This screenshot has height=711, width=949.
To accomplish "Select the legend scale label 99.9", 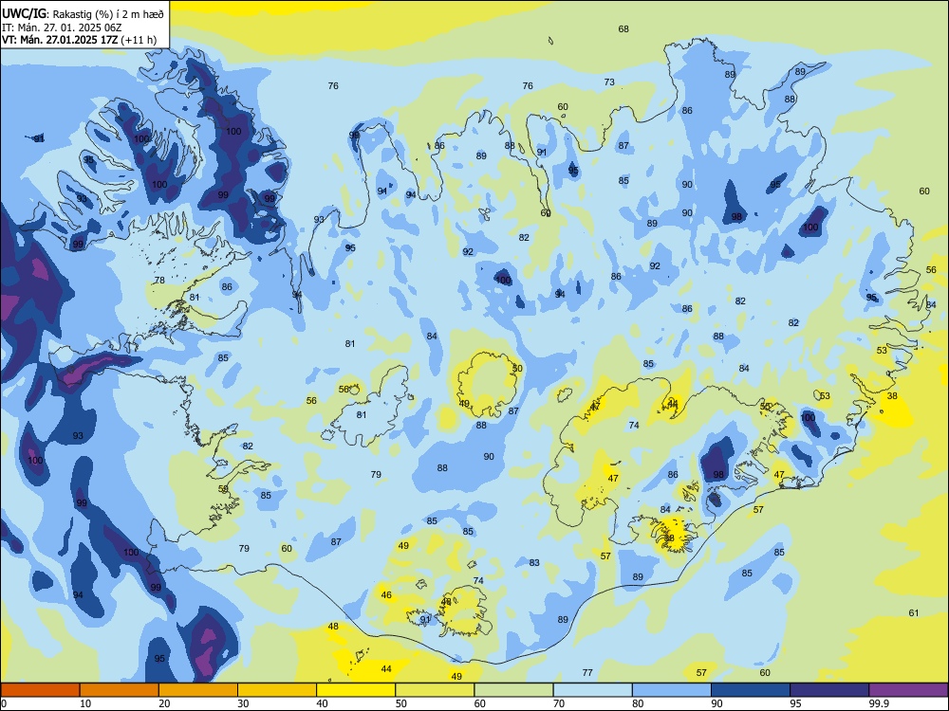I will pyautogui.click(x=879, y=703).
